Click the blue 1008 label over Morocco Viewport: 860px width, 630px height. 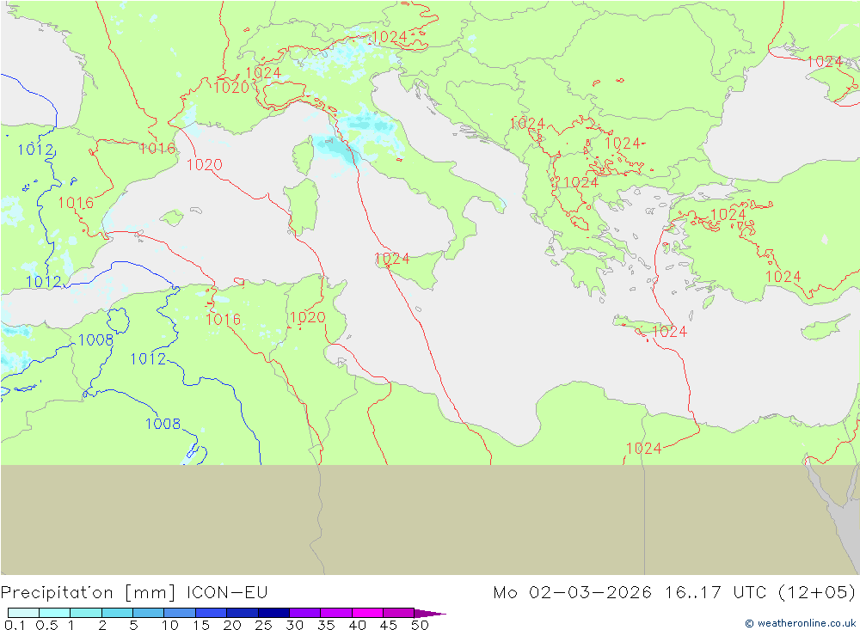coord(96,340)
